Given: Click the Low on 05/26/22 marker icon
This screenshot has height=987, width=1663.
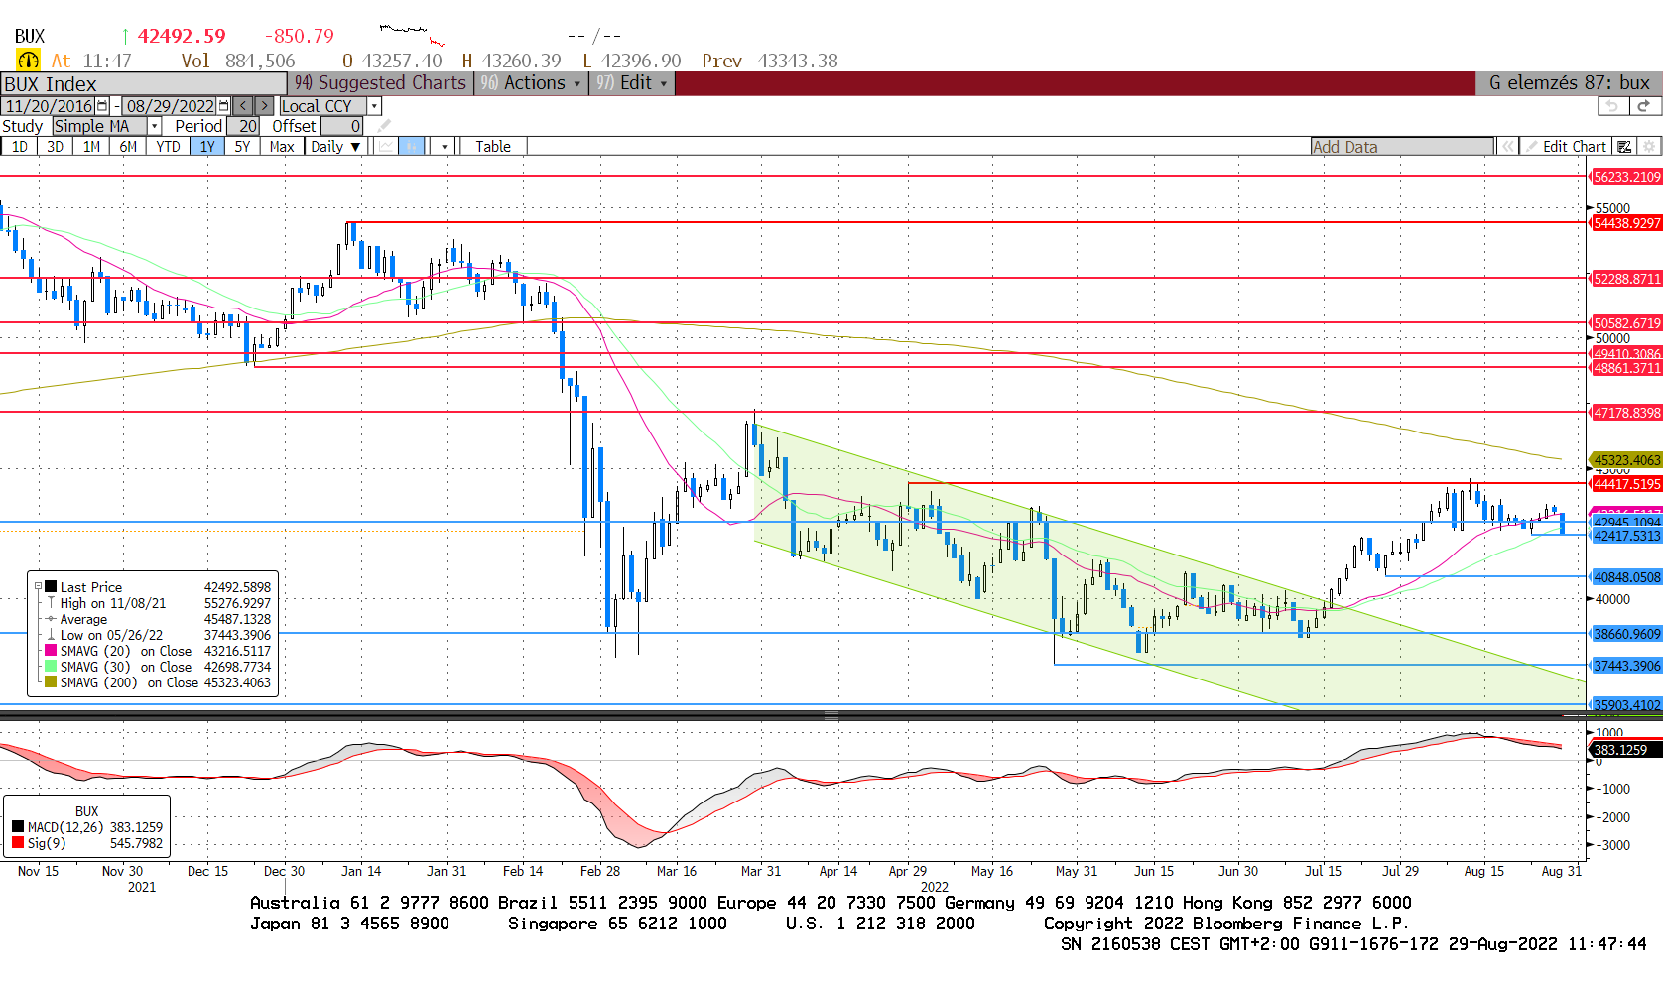Looking at the screenshot, I should pos(51,635).
